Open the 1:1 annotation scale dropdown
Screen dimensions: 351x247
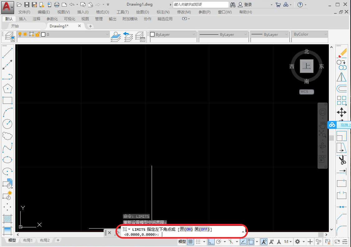(288, 242)
